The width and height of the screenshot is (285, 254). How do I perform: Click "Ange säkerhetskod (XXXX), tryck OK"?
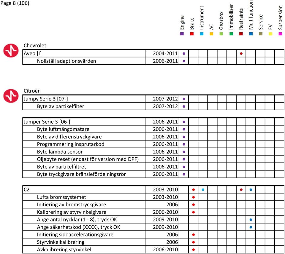[x=79, y=227]
